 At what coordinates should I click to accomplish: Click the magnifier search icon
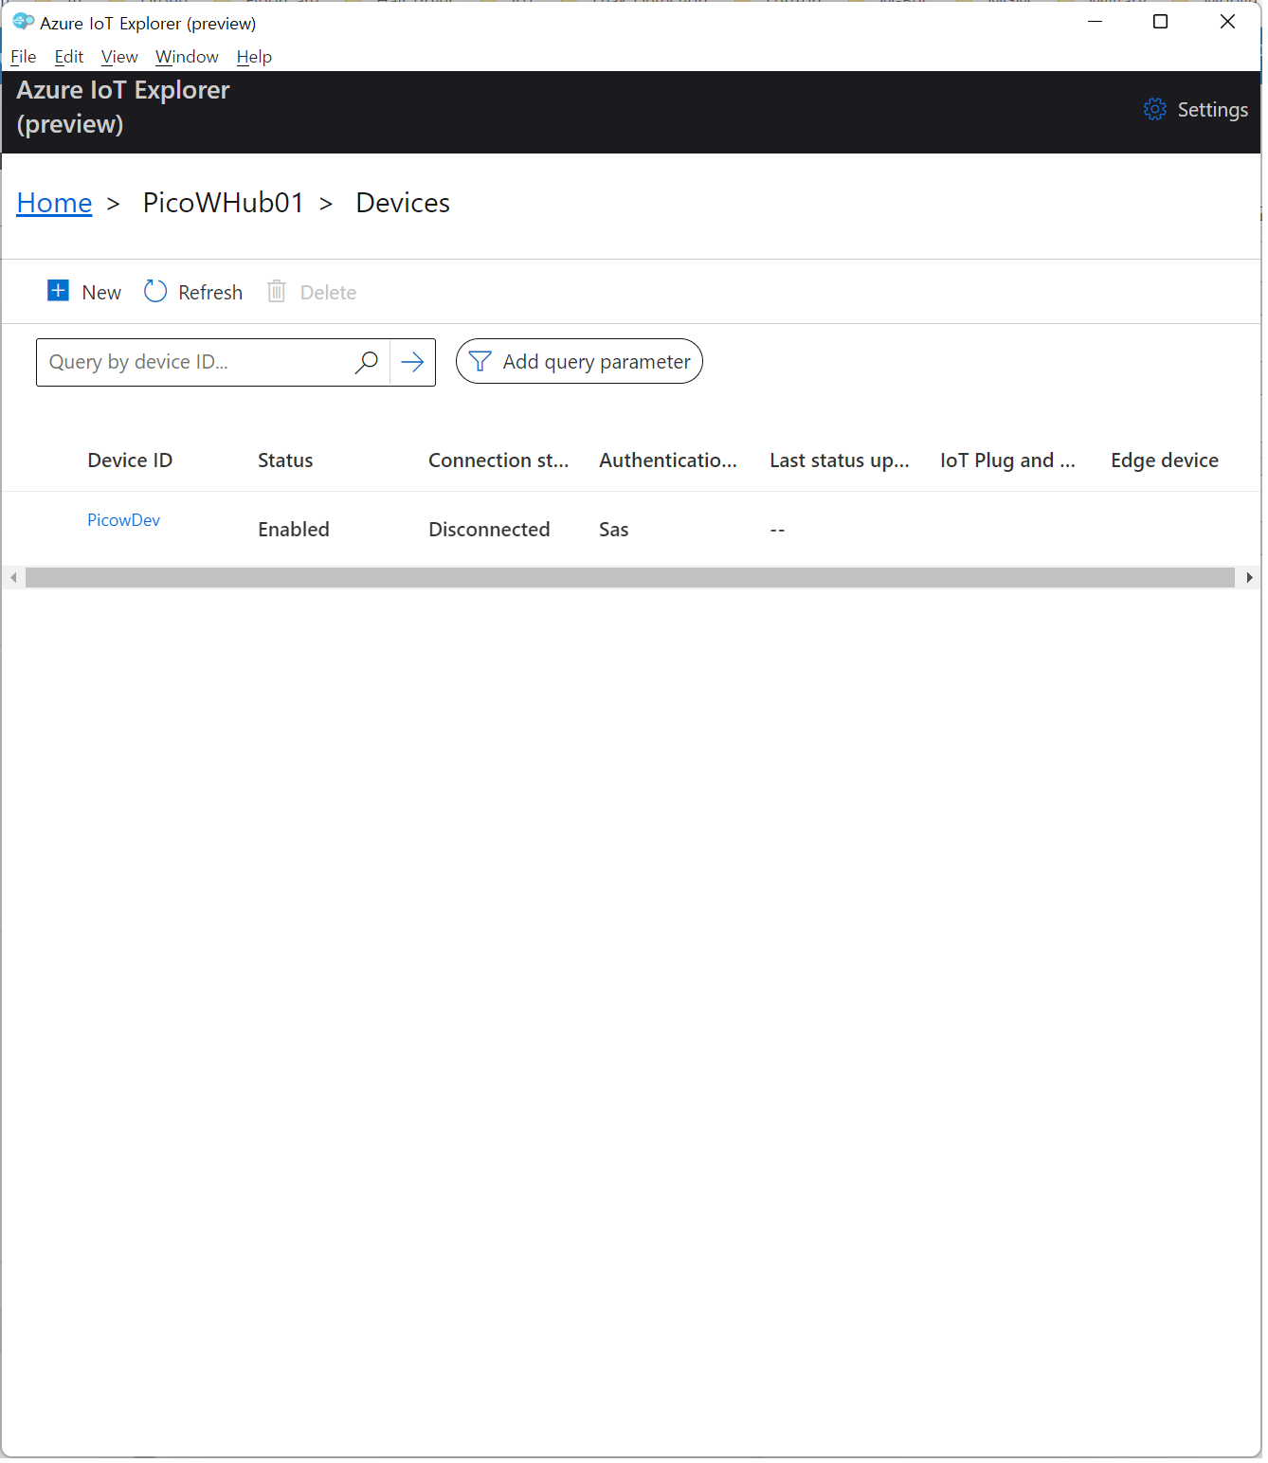click(x=366, y=362)
